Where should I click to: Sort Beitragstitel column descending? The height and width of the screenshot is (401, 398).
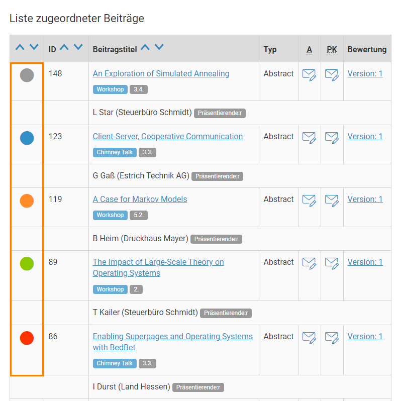pos(159,48)
